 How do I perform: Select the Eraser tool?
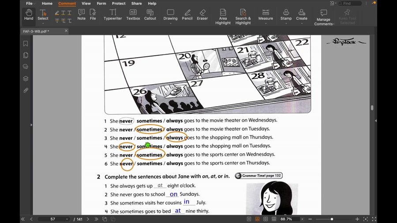pyautogui.click(x=202, y=15)
